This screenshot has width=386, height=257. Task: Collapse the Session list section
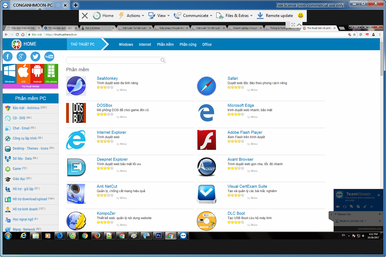336,214
